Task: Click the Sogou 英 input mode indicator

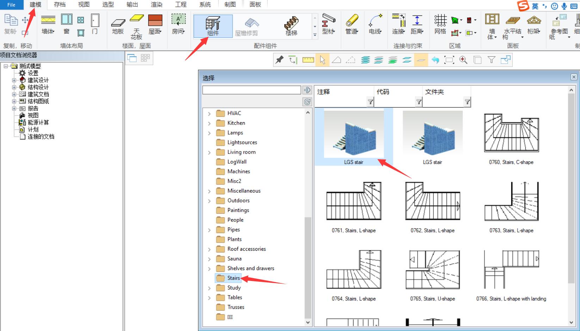Action: 535,6
